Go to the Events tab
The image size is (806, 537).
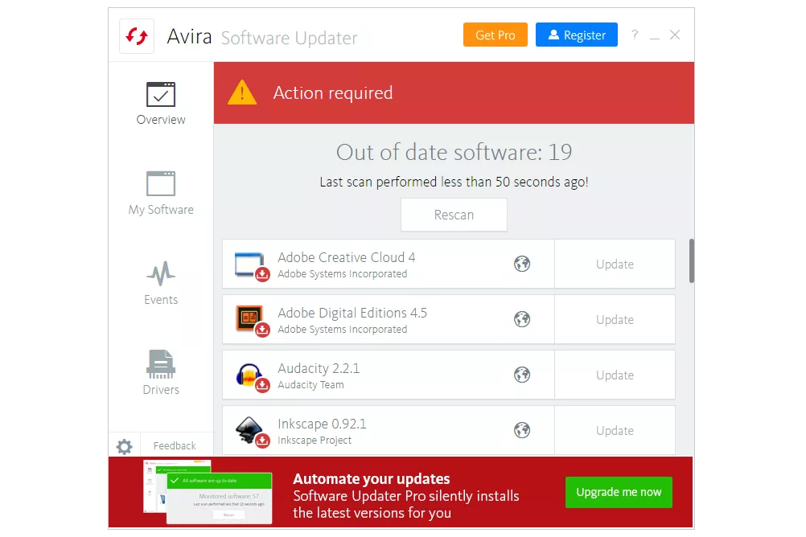tap(161, 284)
